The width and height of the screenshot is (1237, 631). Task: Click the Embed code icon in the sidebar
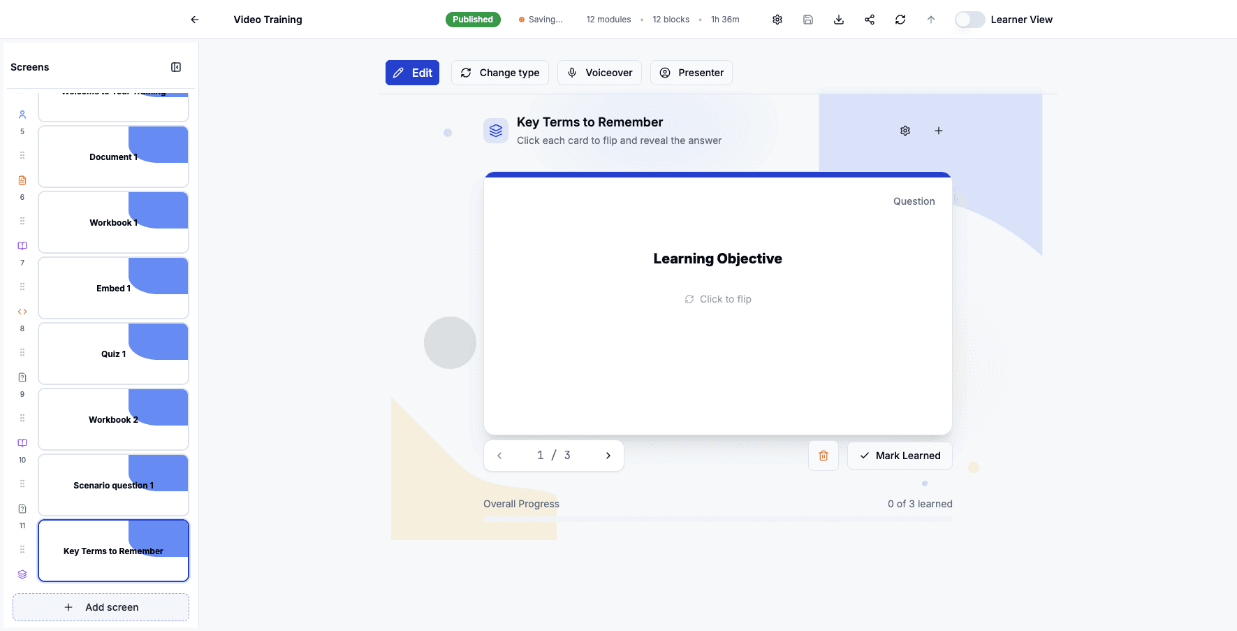click(22, 311)
